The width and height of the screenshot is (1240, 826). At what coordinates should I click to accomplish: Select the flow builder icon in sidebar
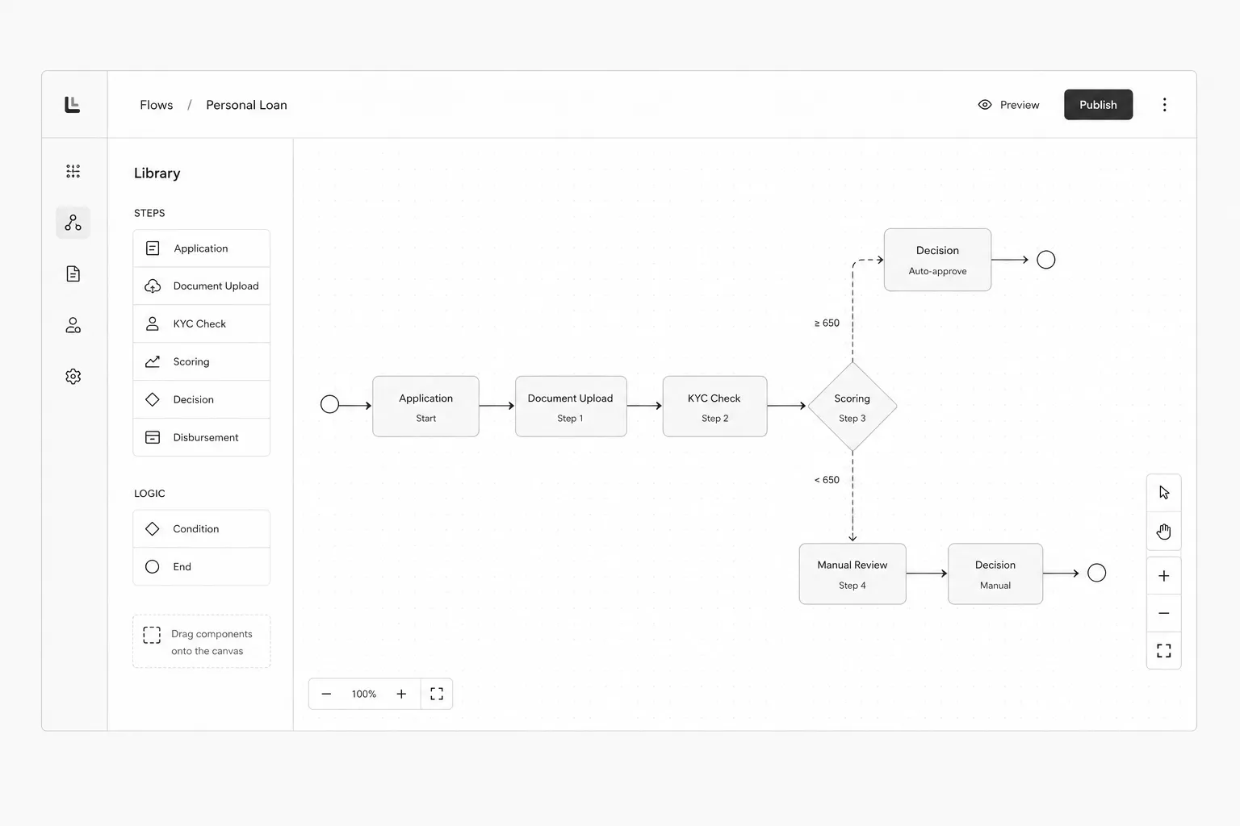[73, 223]
